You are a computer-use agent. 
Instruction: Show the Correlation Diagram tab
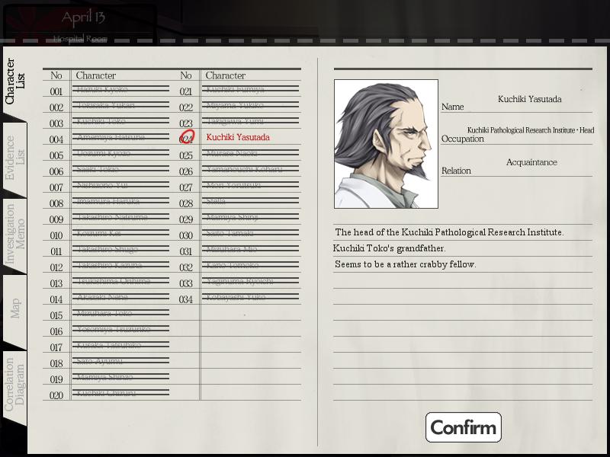14,385
